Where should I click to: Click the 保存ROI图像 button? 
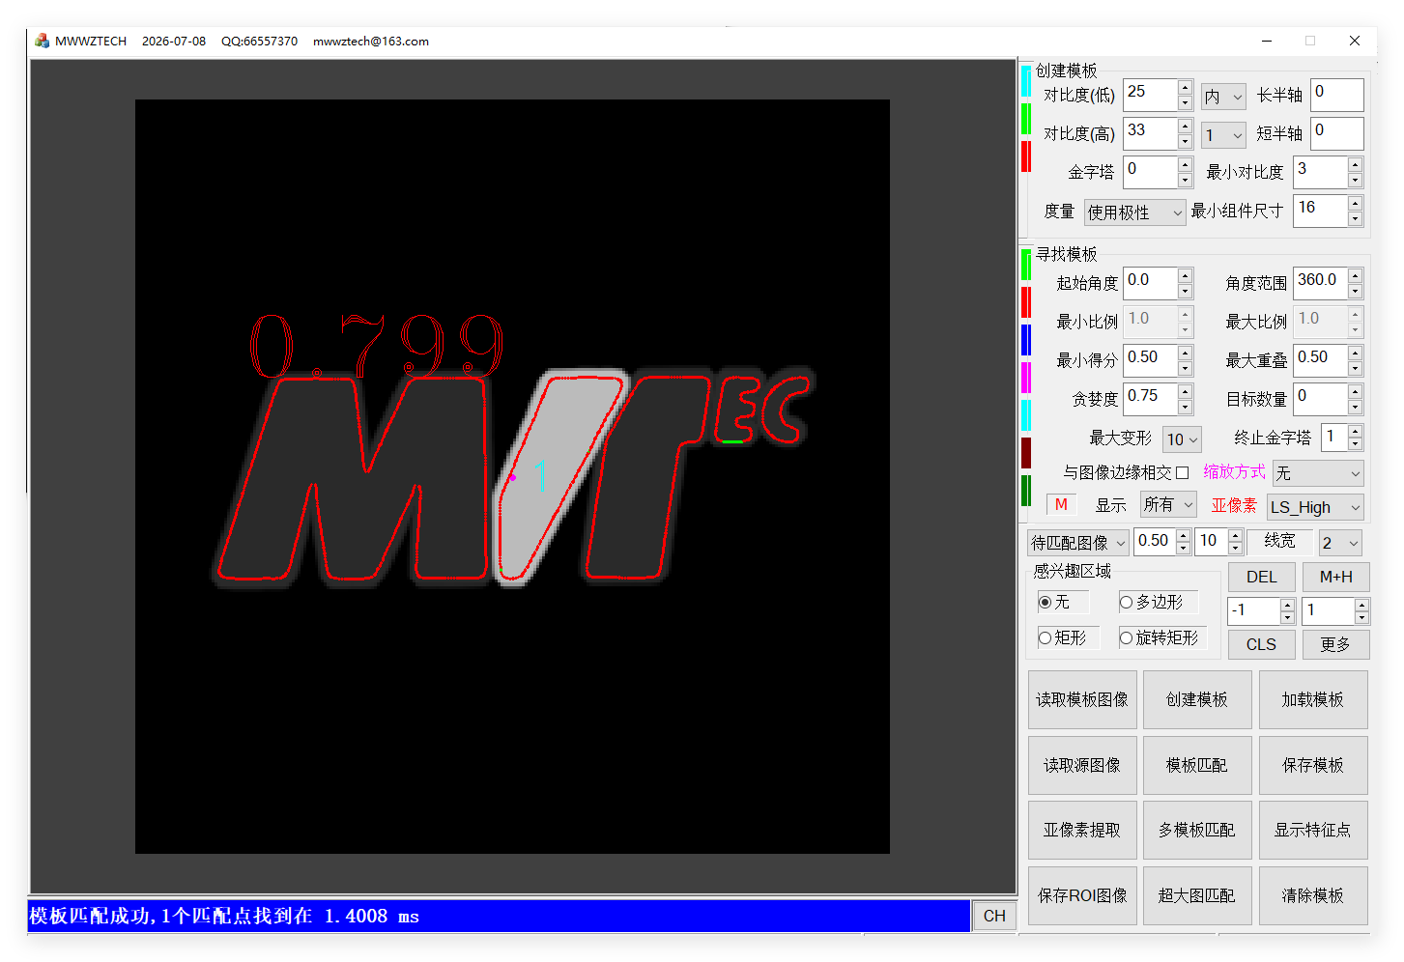pyautogui.click(x=1082, y=895)
